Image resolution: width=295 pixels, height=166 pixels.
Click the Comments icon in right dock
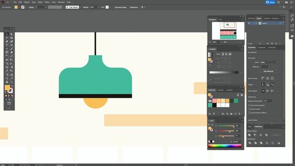(292, 36)
